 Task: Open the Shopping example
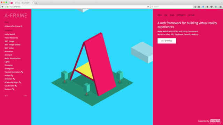pyautogui.click(x=8, y=65)
